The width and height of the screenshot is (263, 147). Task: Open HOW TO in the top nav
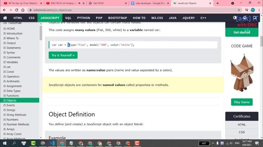coord(139,18)
